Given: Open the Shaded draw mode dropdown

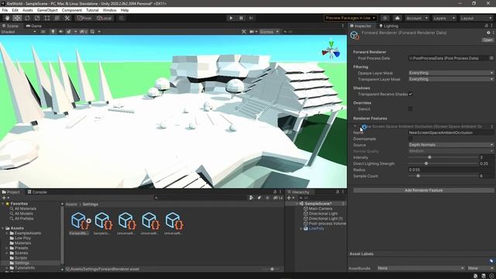Looking at the screenshot, I should tap(19, 32).
